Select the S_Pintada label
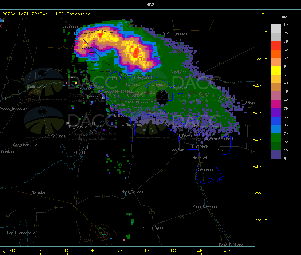 point(89,97)
